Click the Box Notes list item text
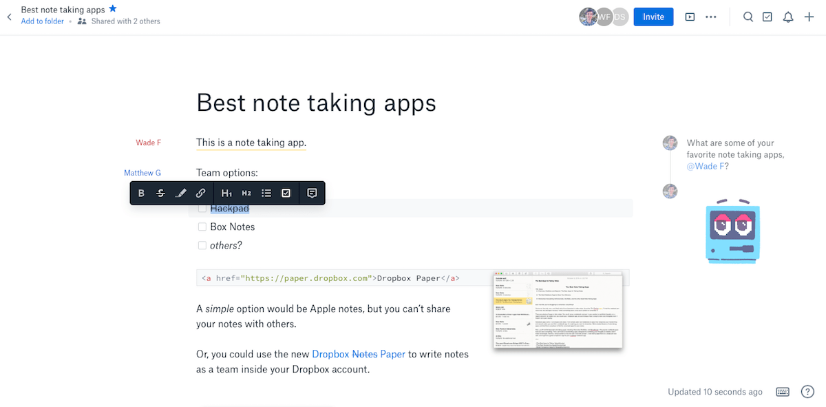This screenshot has width=826, height=407. [x=233, y=227]
